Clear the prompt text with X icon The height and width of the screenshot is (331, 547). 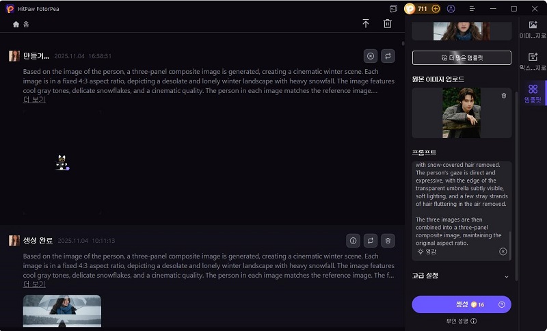coord(503,252)
